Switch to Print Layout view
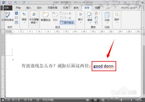 95,100
